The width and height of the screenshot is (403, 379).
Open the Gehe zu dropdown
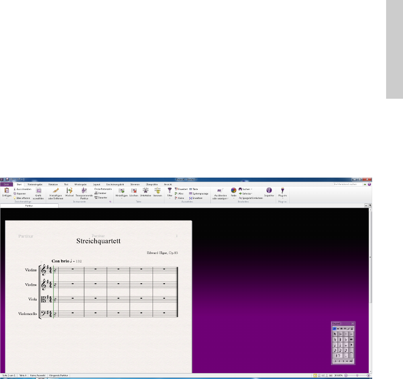coord(245,193)
